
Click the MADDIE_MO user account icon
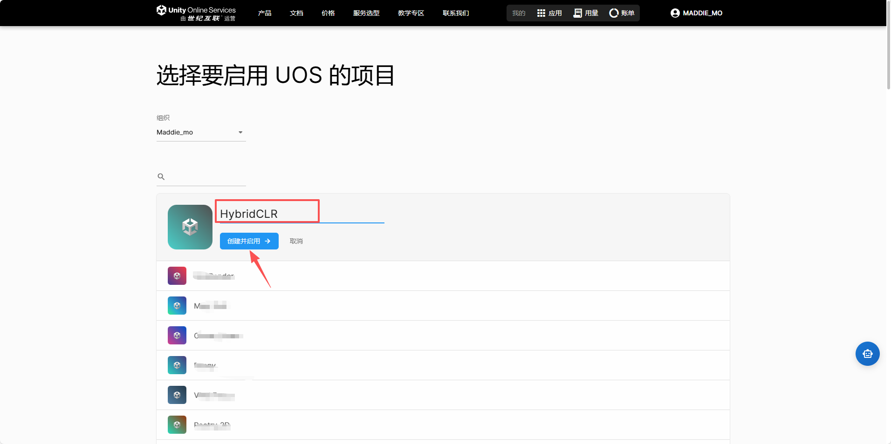[675, 13]
